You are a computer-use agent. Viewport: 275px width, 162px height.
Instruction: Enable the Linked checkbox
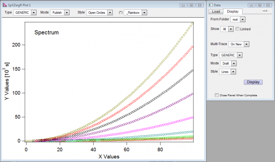237,29
